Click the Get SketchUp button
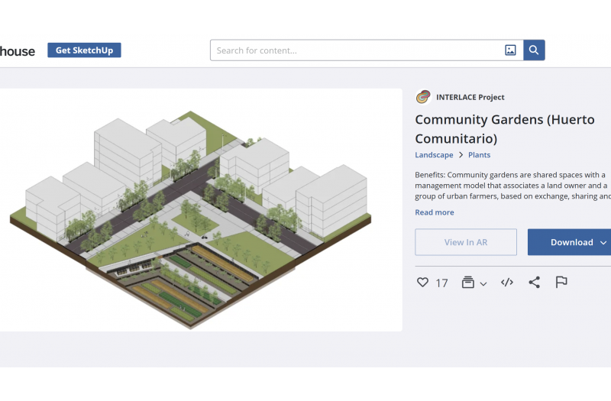The width and height of the screenshot is (611, 401). [84, 50]
